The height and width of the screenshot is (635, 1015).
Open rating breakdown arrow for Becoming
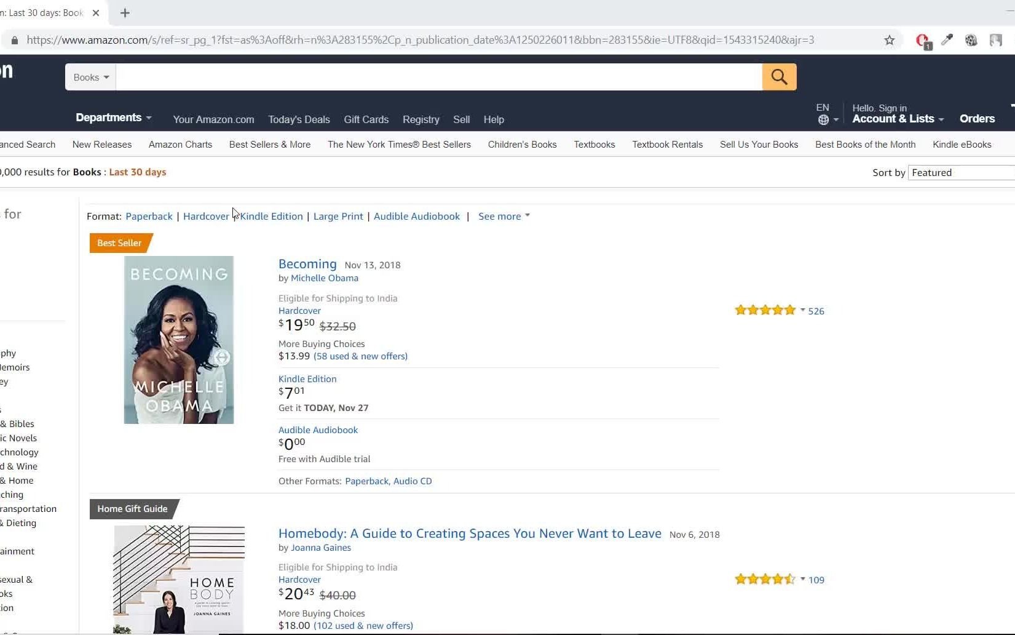tap(802, 310)
